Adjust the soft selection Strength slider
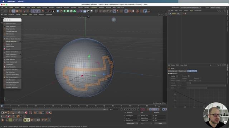This screenshot has width=229, height=128. click(206, 85)
